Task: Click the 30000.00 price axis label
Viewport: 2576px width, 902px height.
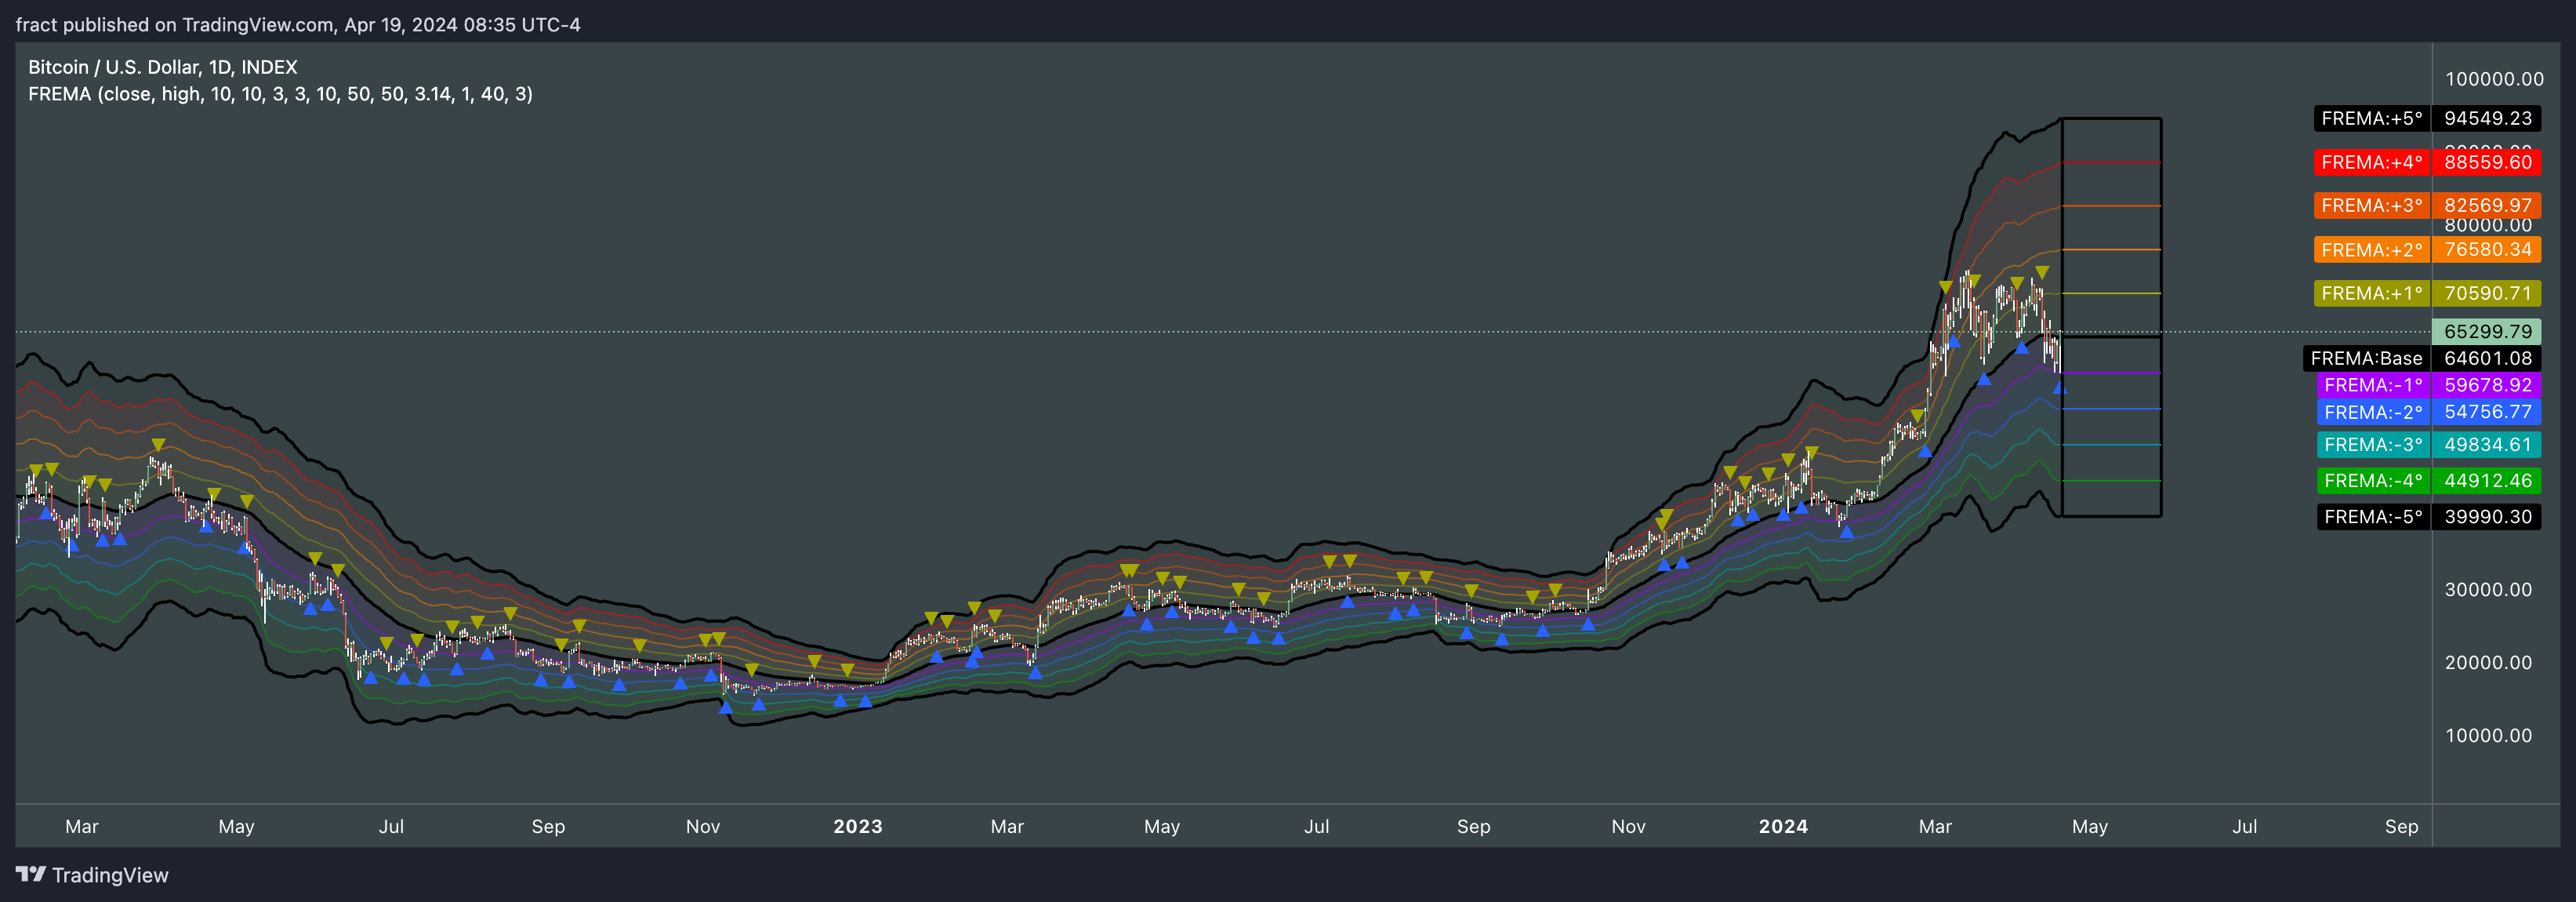Action: [x=2488, y=590]
